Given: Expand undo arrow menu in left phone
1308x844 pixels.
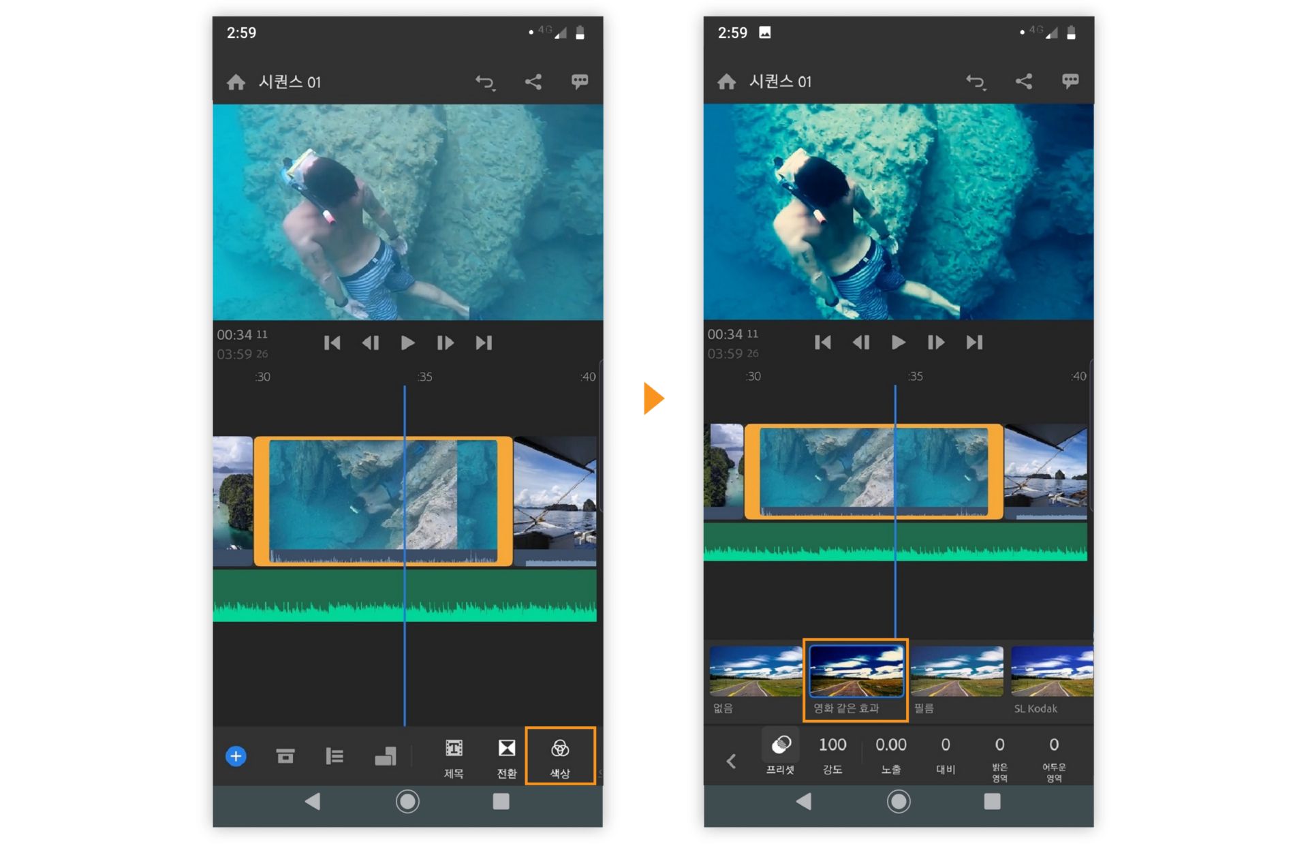Looking at the screenshot, I should 485,82.
